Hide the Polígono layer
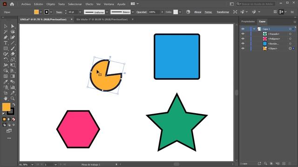The height and width of the screenshot is (167, 298). coord(243,39)
